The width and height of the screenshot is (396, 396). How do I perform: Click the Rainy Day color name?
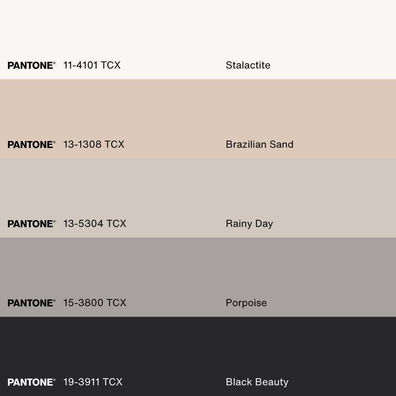click(x=249, y=224)
